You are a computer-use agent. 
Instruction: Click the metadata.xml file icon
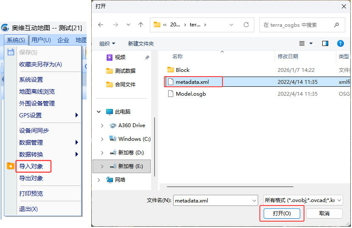tap(171, 82)
